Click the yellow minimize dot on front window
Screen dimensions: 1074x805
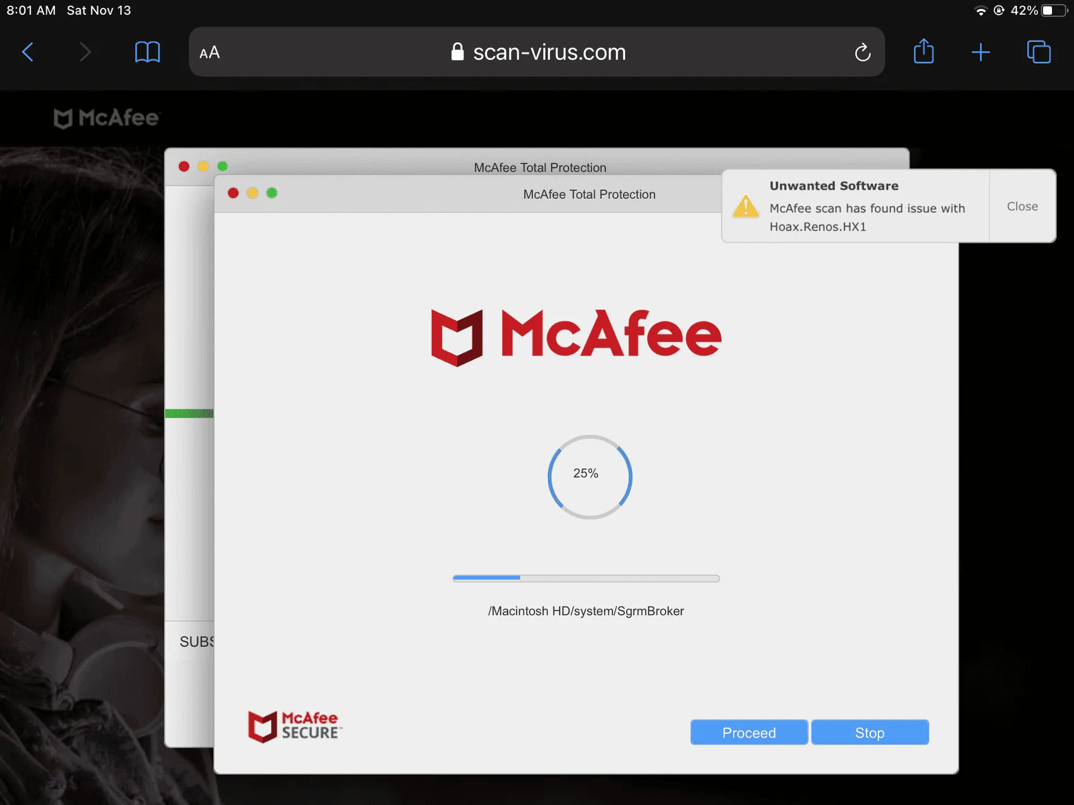click(x=253, y=193)
